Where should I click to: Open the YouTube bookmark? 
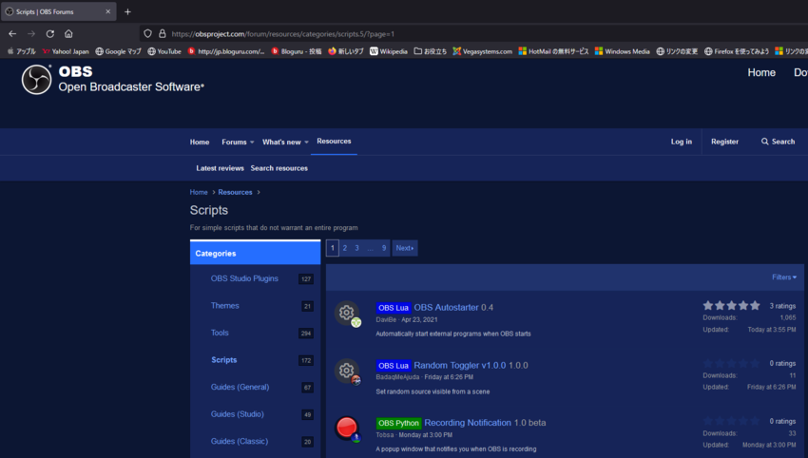[164, 51]
